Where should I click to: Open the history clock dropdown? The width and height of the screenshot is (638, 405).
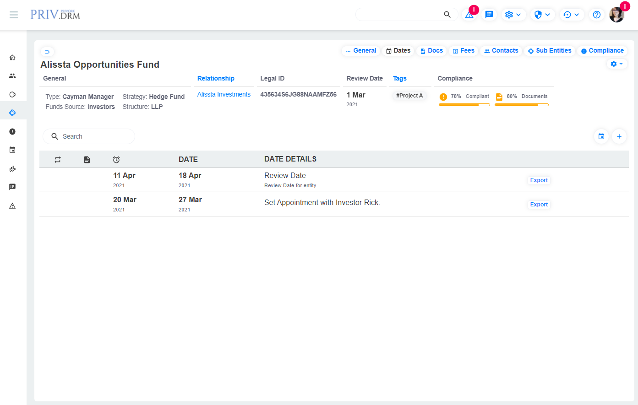571,15
